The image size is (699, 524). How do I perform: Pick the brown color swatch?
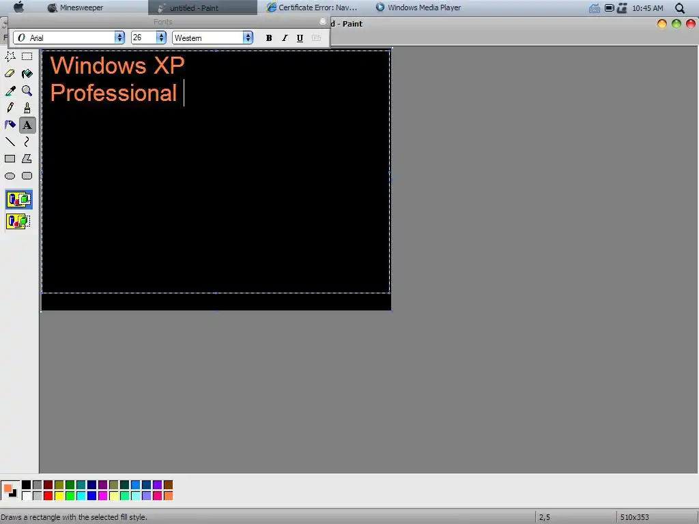tap(169, 485)
